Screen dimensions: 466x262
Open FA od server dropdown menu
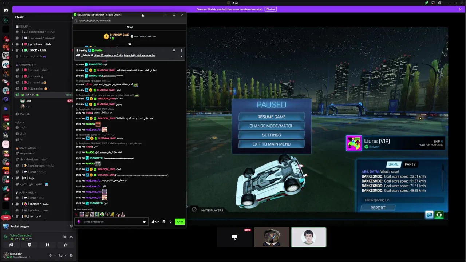point(20,17)
